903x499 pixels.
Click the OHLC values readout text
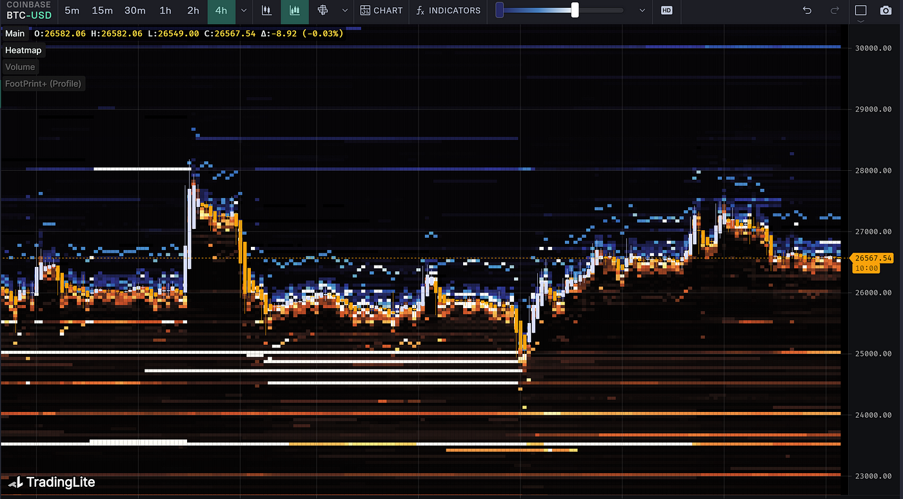(189, 34)
